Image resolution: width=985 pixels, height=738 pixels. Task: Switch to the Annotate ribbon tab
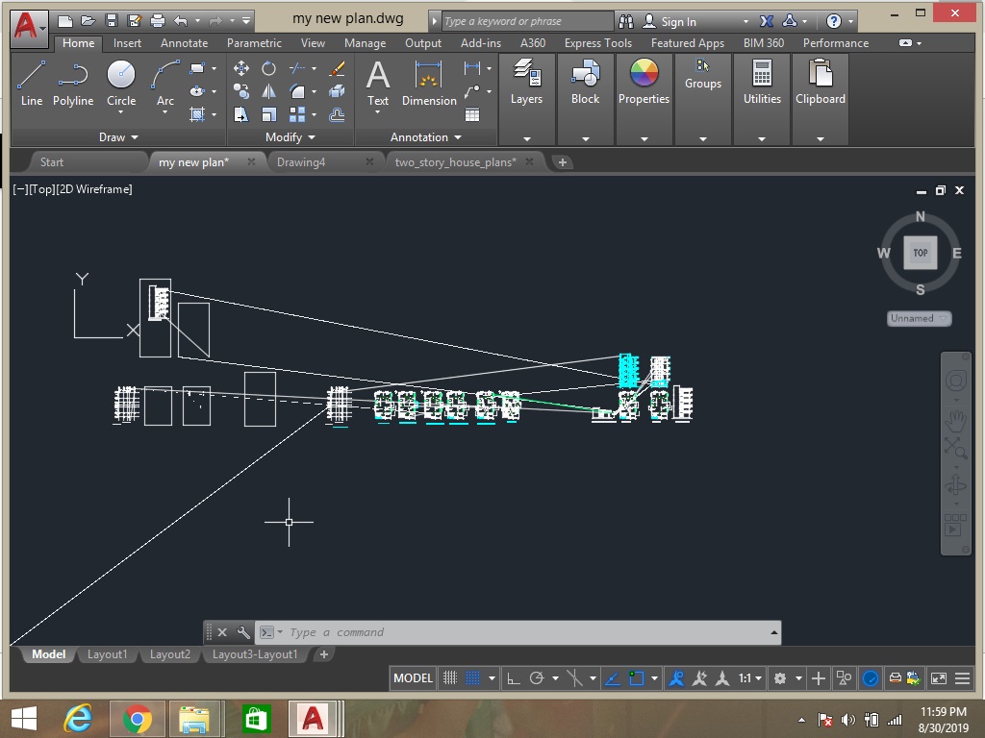point(183,42)
